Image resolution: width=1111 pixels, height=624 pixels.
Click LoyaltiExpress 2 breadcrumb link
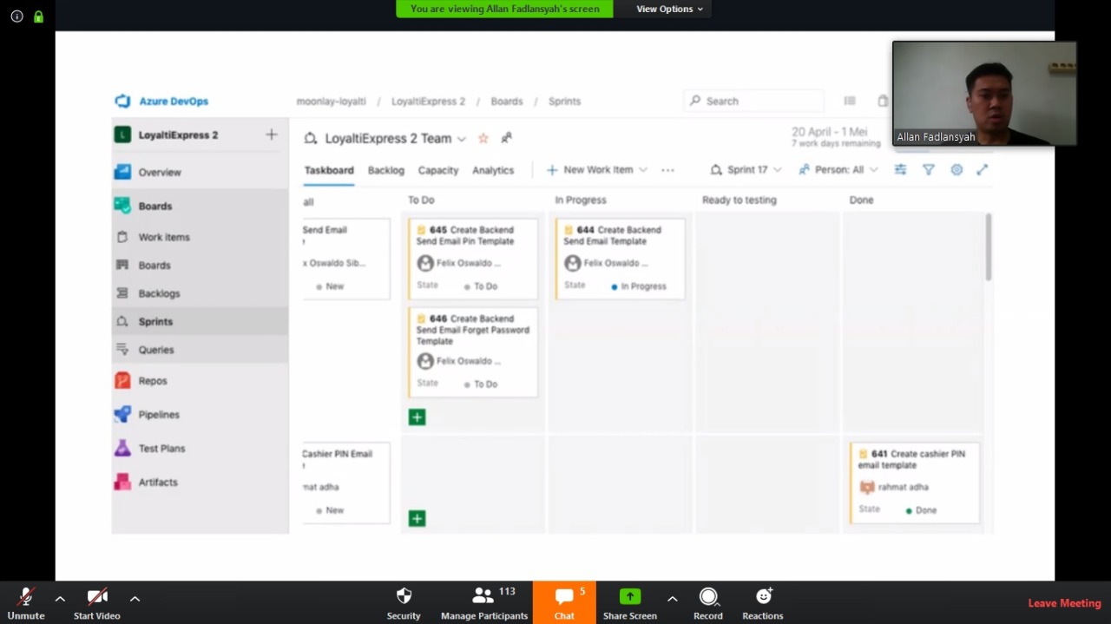pyautogui.click(x=428, y=102)
